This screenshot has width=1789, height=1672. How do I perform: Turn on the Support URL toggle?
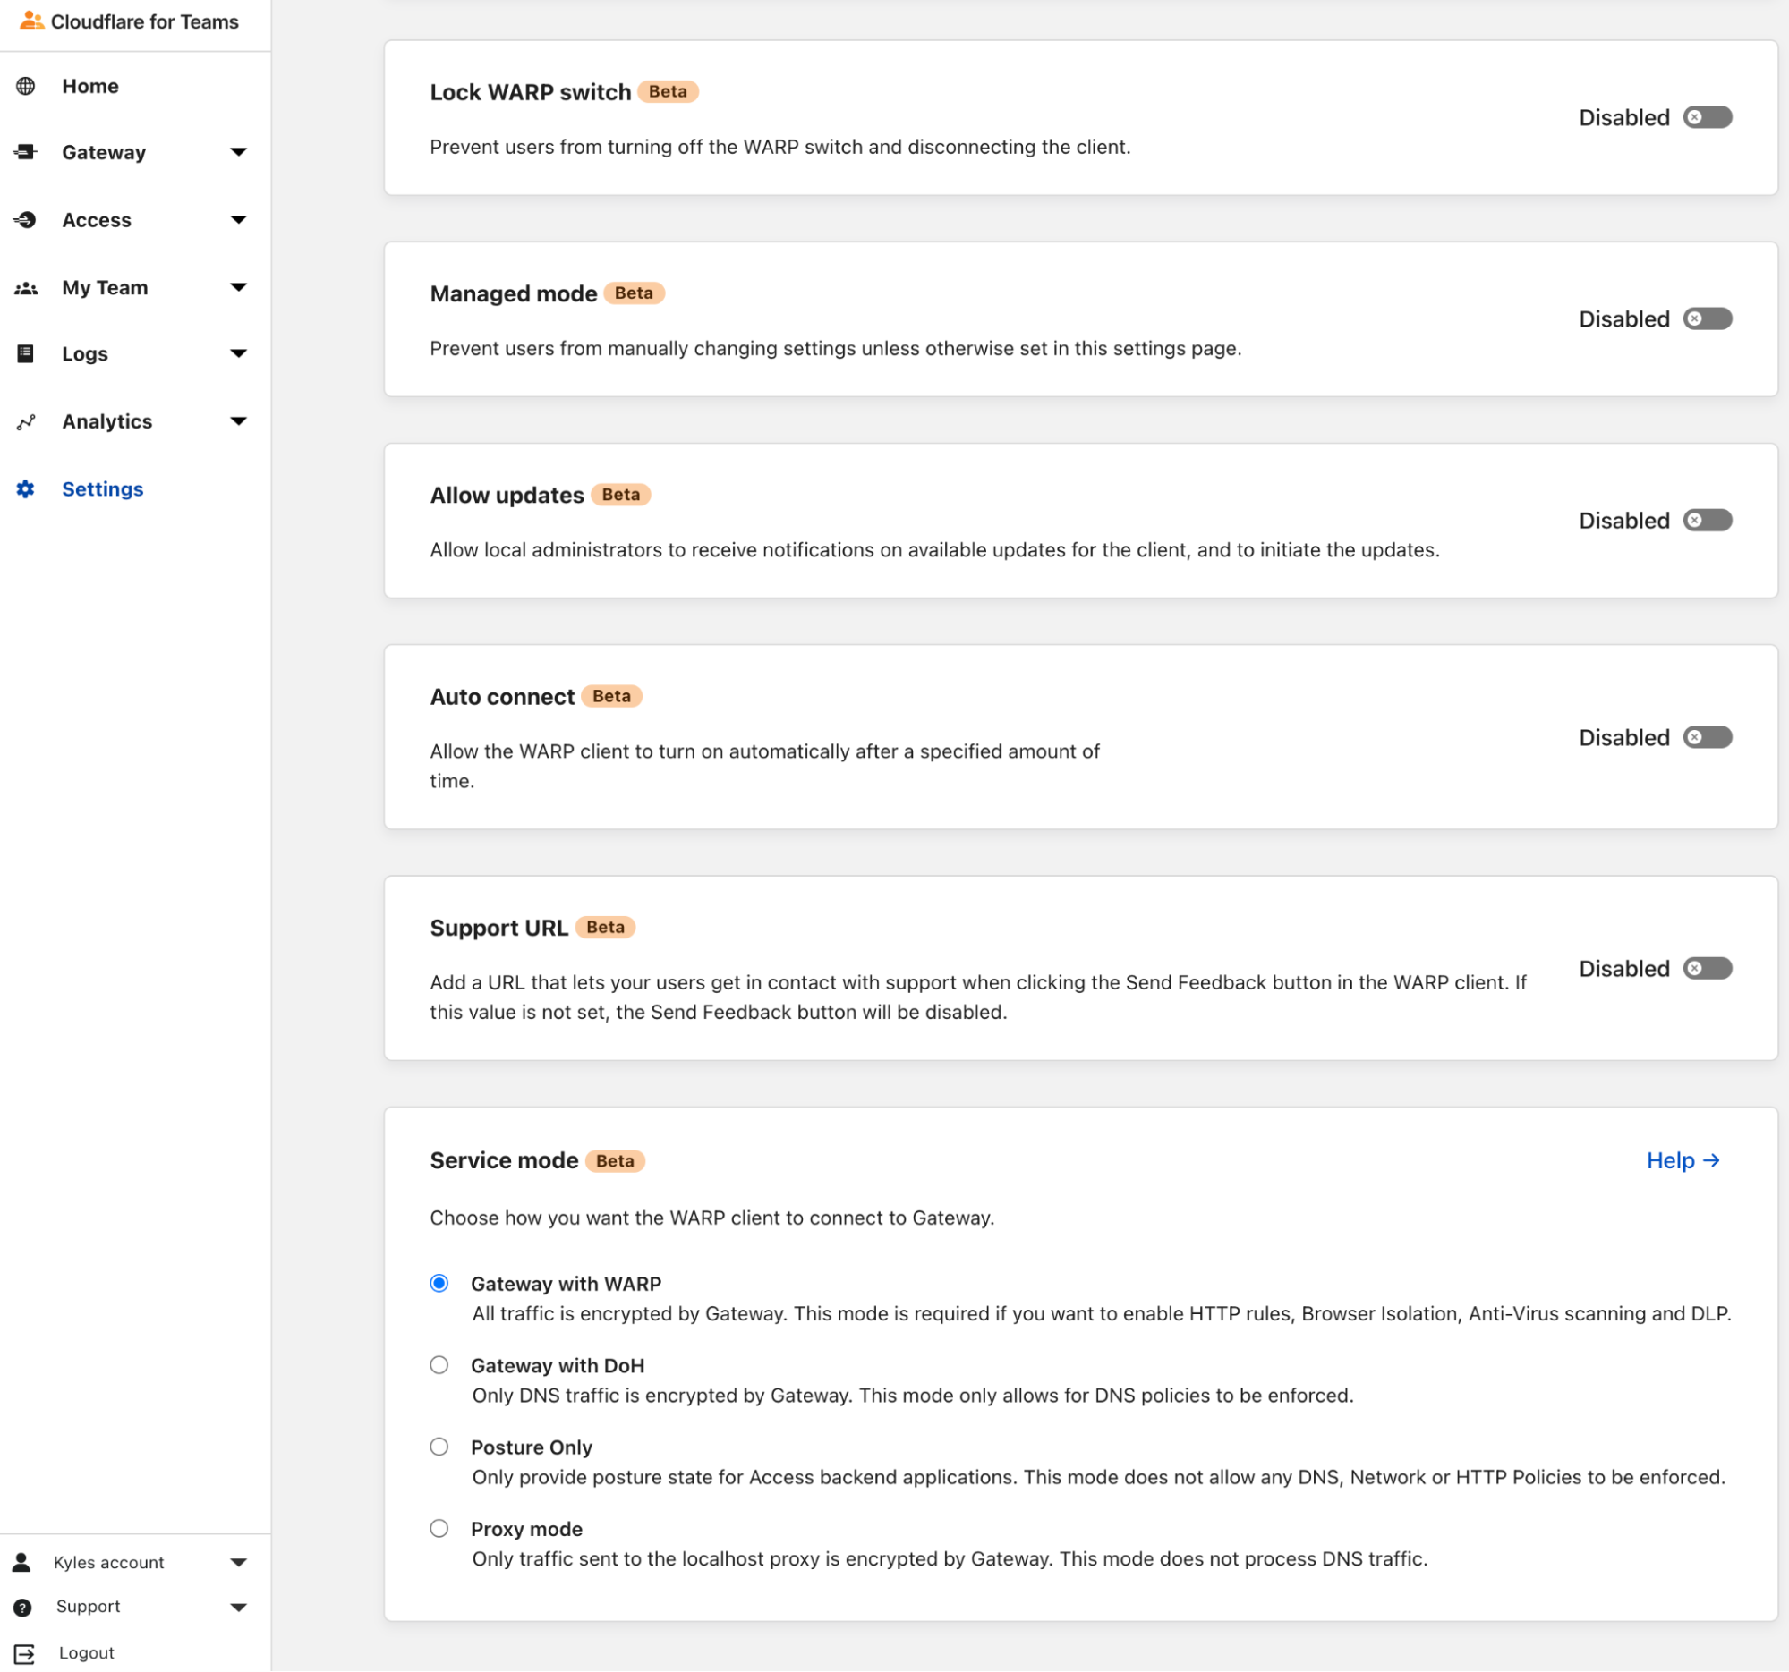[x=1707, y=969]
